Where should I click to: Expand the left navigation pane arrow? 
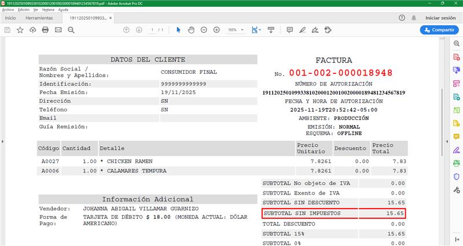click(3, 141)
